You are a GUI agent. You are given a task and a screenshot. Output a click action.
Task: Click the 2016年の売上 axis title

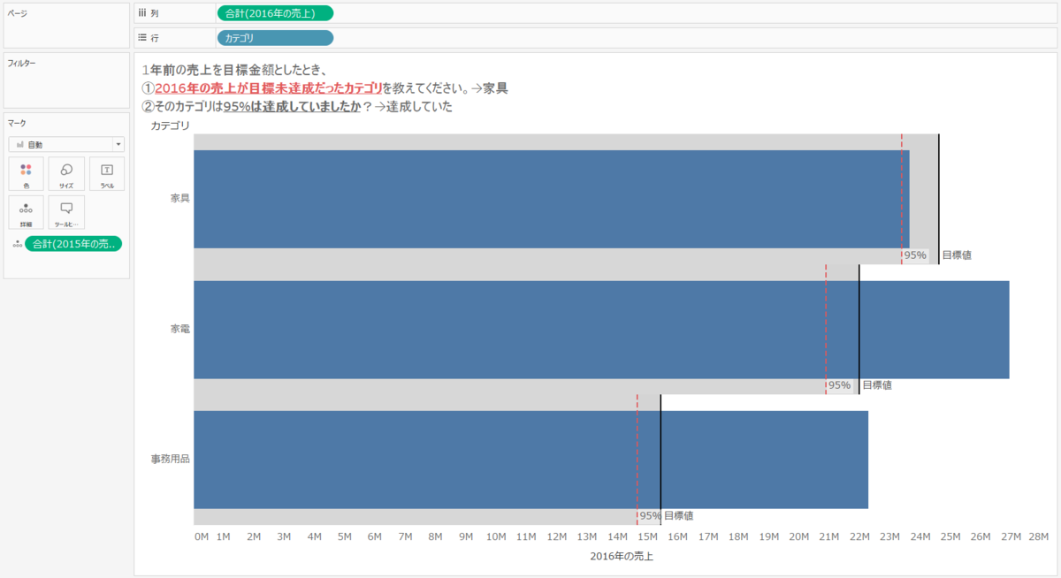tap(622, 557)
